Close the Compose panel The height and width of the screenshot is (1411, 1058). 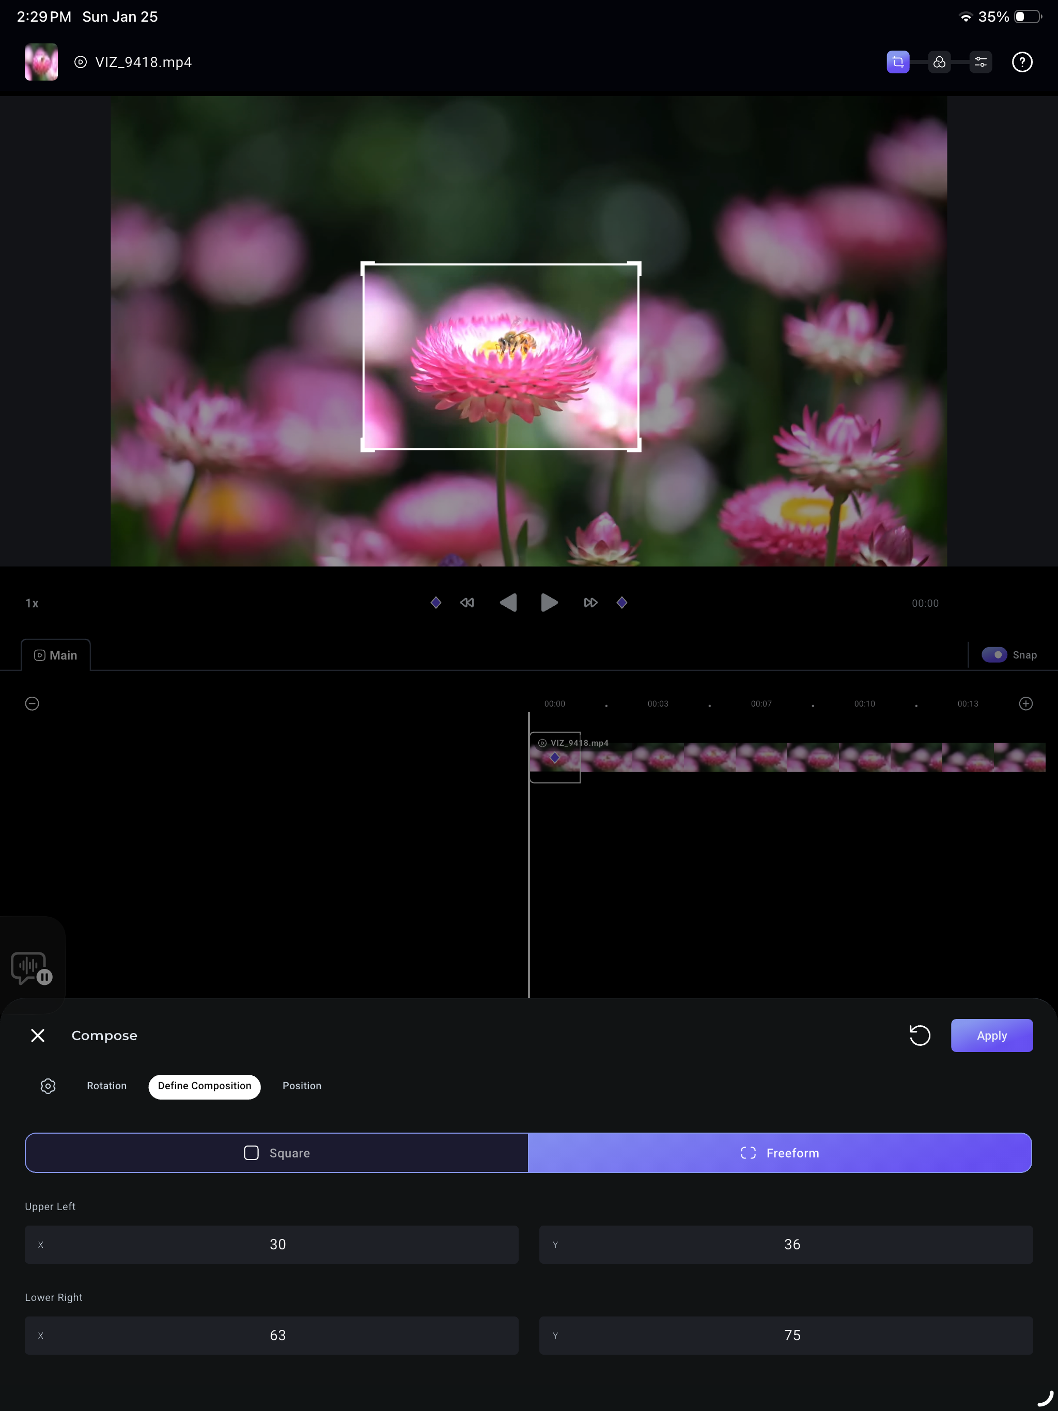coord(38,1034)
